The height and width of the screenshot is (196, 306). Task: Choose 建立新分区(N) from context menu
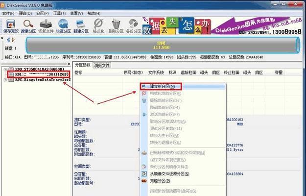(x=183, y=86)
